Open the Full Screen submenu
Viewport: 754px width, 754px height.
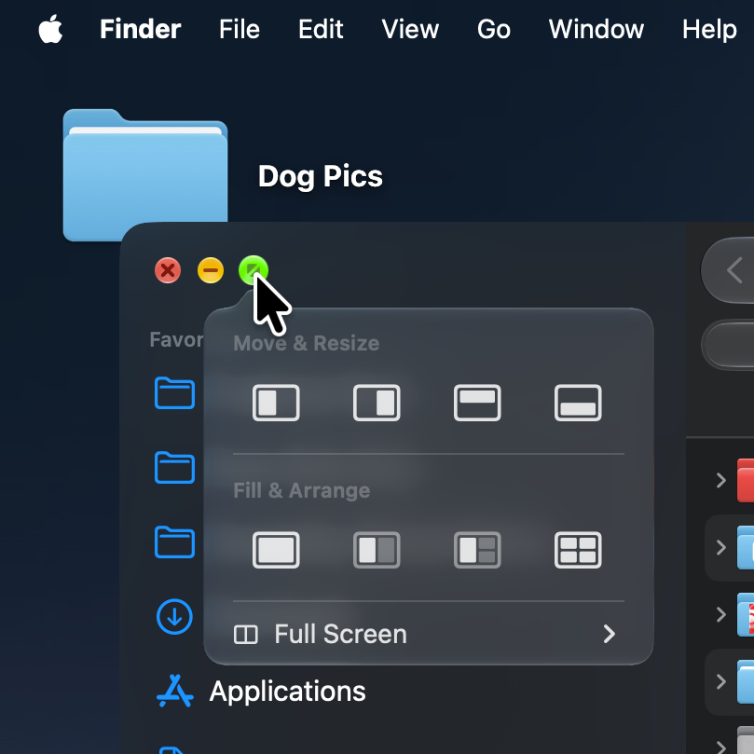(429, 634)
